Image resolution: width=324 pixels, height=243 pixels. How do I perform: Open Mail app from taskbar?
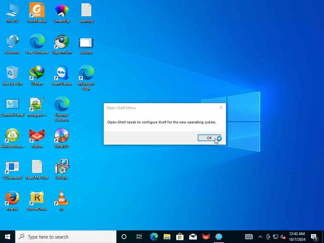(193, 237)
